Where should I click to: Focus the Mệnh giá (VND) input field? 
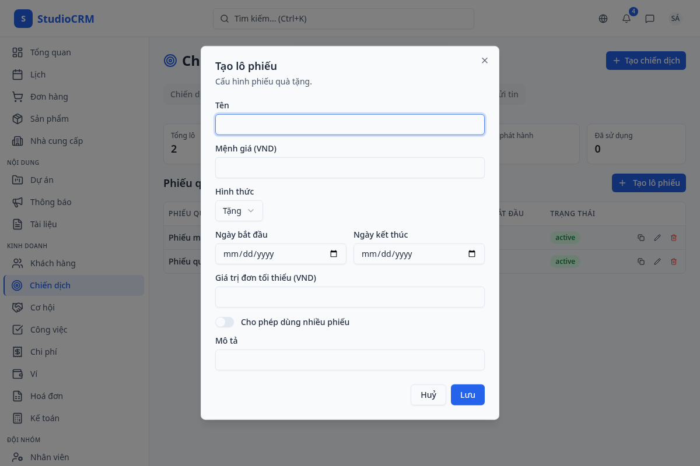point(350,168)
